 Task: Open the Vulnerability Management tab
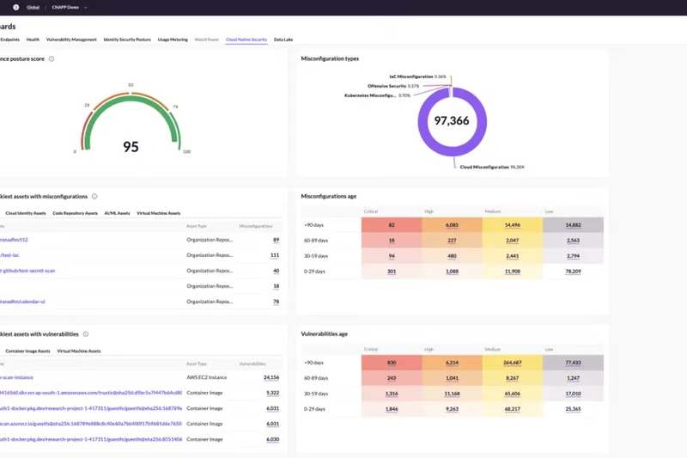tap(71, 40)
